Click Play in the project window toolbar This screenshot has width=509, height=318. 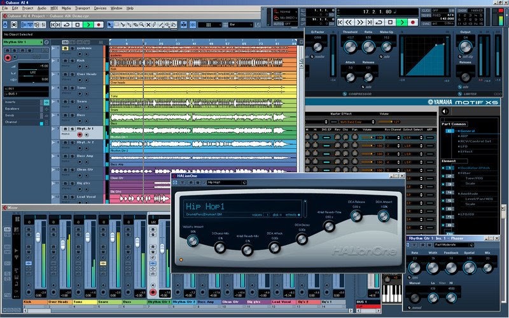click(x=88, y=25)
